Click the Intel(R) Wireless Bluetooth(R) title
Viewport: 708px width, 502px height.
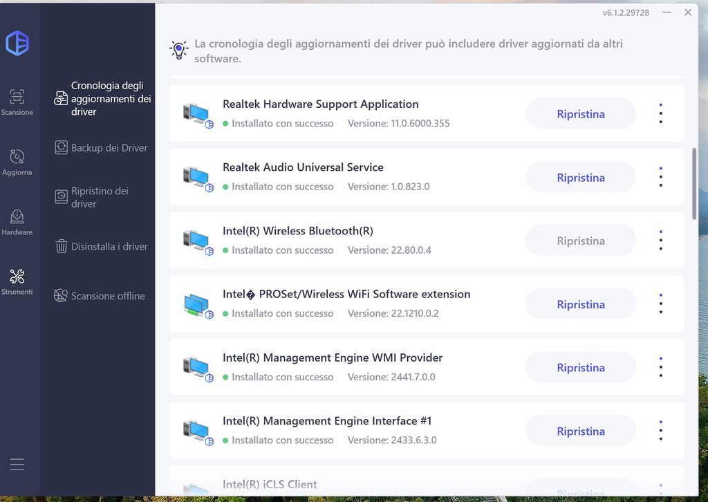point(298,231)
